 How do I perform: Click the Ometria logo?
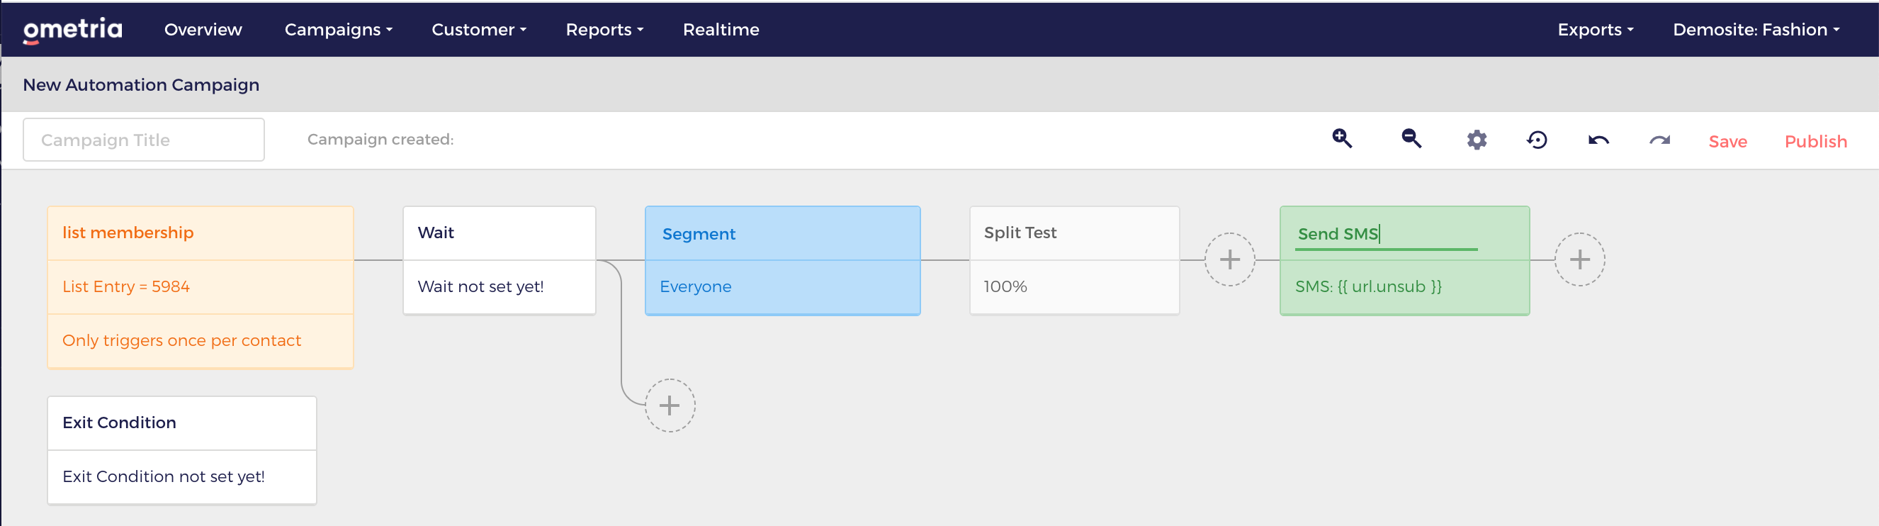click(72, 30)
